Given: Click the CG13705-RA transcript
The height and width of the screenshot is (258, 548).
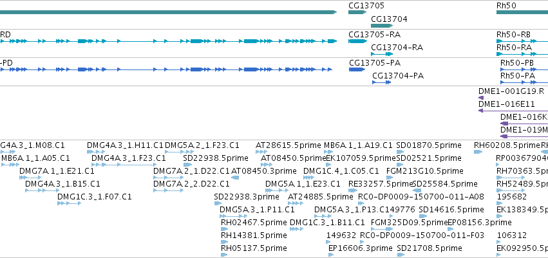Looking at the screenshot, I should 357,41.
